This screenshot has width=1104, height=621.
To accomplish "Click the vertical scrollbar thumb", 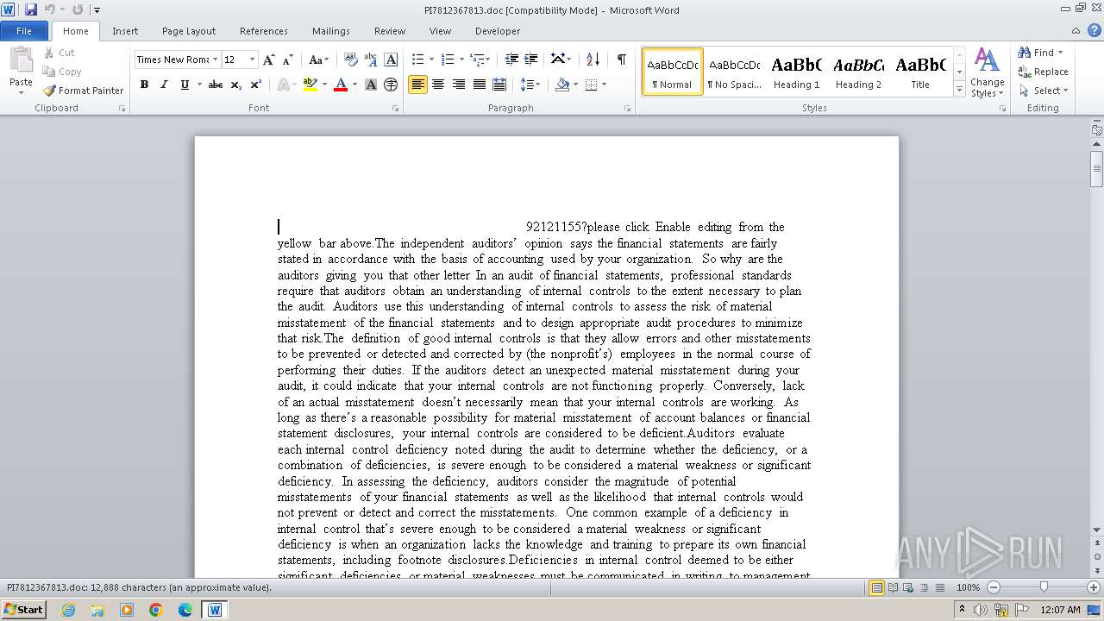I will [x=1097, y=169].
